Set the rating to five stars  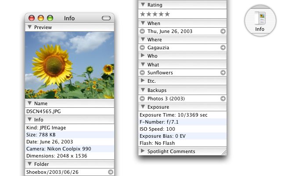[167, 14]
